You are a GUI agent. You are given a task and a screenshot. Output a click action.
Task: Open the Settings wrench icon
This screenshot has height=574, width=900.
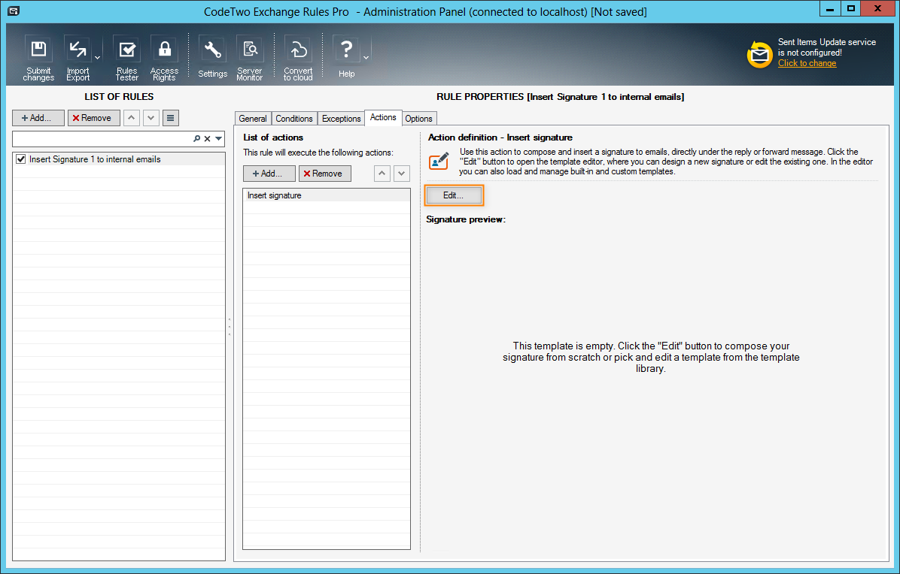point(212,58)
